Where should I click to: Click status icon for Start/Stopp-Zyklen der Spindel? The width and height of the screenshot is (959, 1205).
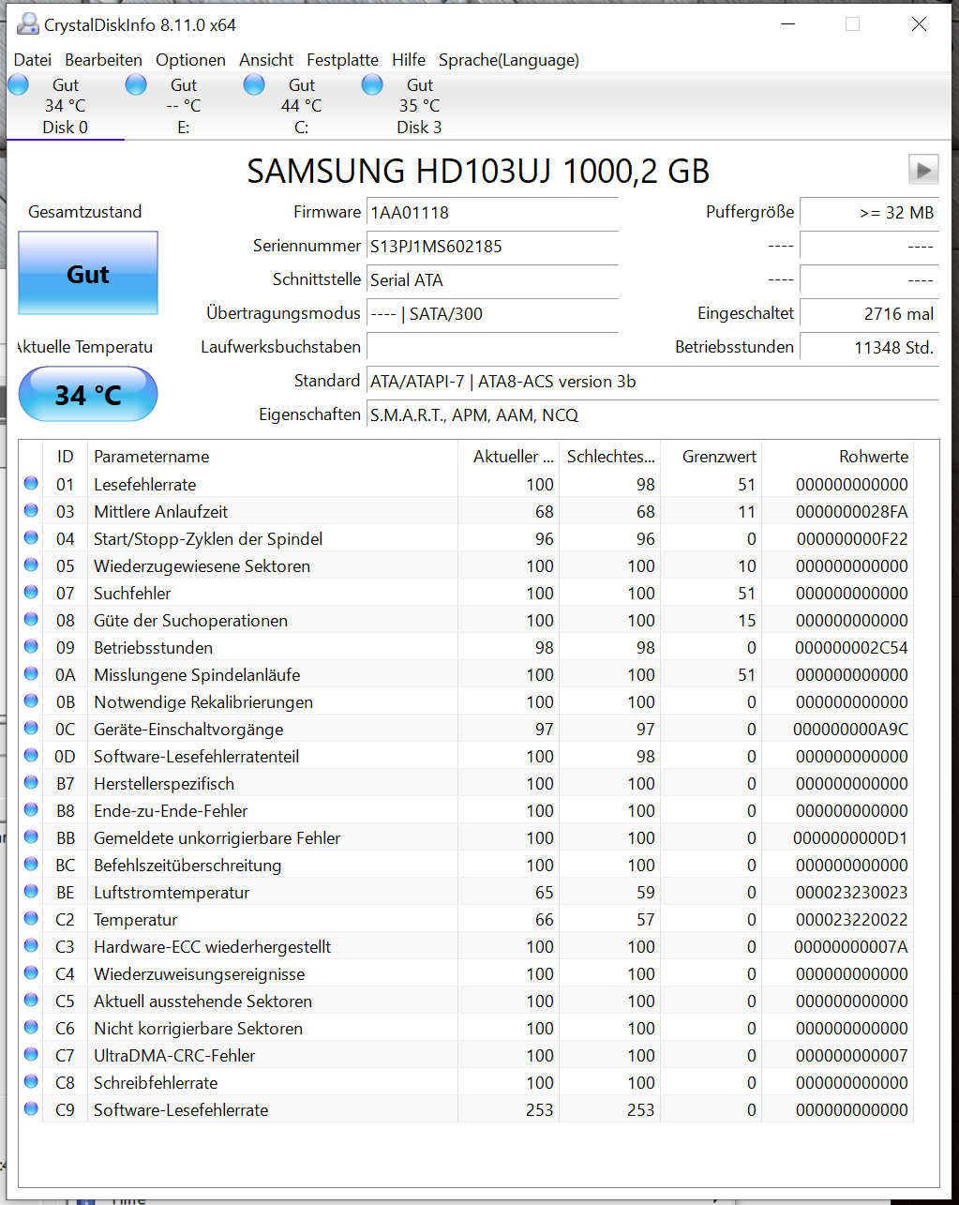(31, 538)
